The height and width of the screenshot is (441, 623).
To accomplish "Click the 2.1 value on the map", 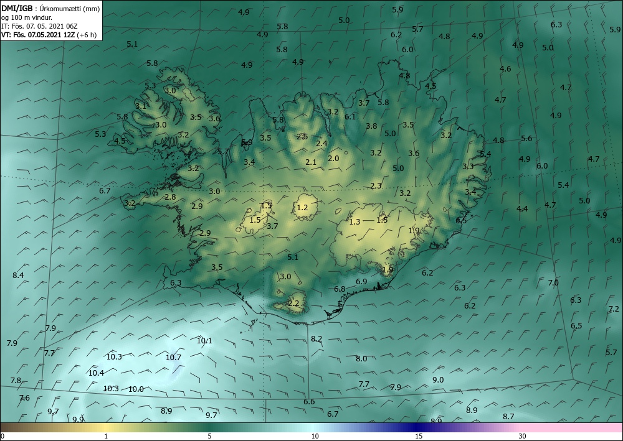I will click(x=311, y=162).
